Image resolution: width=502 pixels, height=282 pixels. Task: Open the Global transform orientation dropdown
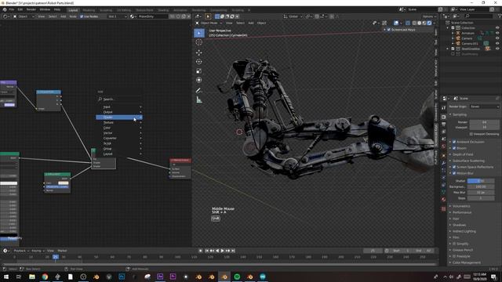293,16
